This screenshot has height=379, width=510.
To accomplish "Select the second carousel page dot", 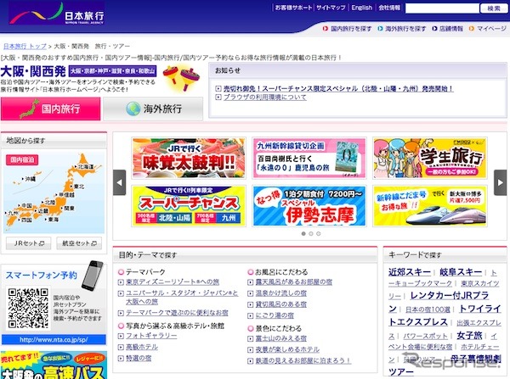I will 311,234.
